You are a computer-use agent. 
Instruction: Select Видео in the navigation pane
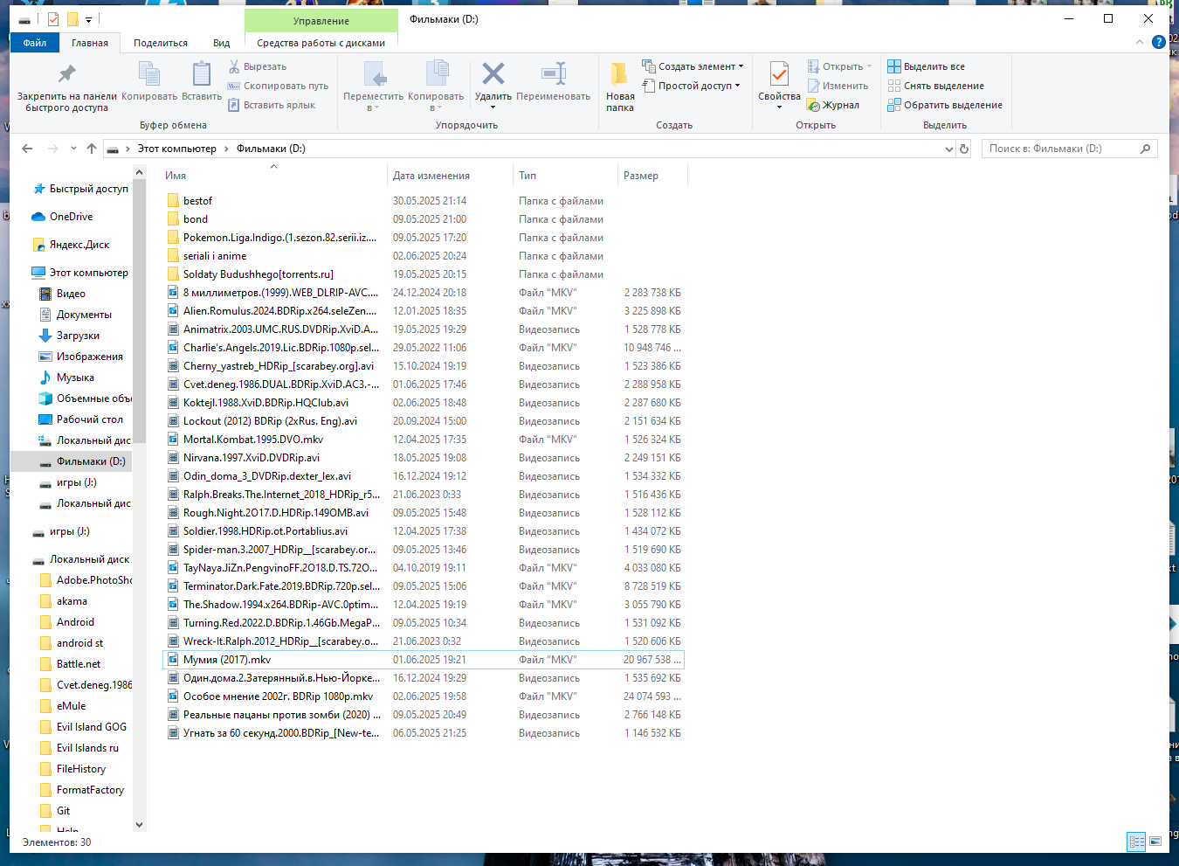[71, 294]
